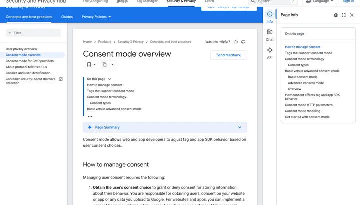The width and height of the screenshot is (360, 205).
Task: Open Cookies and user identification
Action: pos(28,73)
